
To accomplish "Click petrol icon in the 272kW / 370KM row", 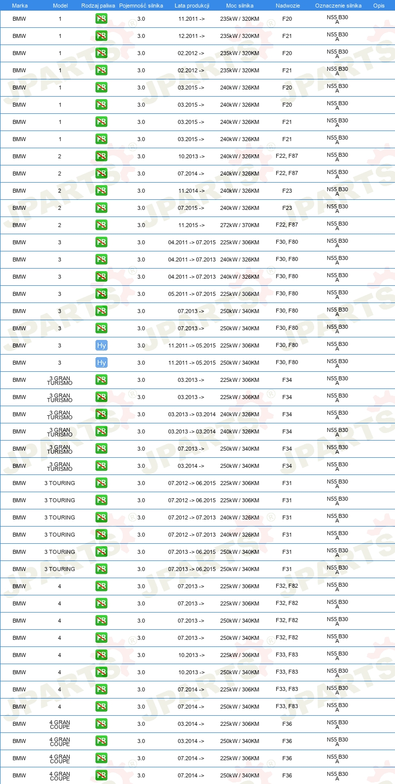I will (x=101, y=225).
